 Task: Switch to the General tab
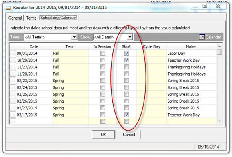(x=15, y=18)
